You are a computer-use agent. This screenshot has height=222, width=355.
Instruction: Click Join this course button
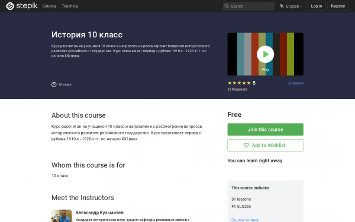(x=265, y=129)
